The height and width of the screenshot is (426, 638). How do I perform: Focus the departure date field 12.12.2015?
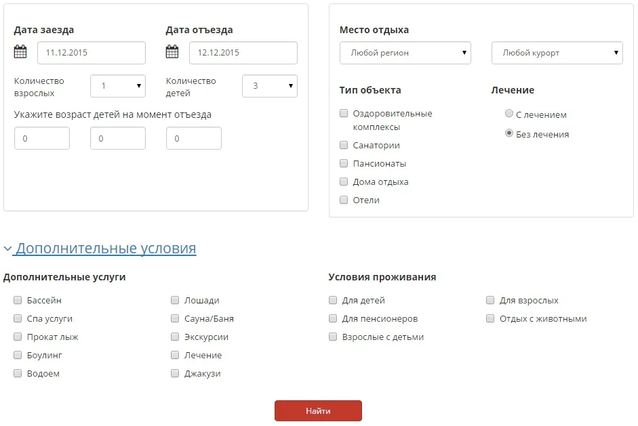243,53
